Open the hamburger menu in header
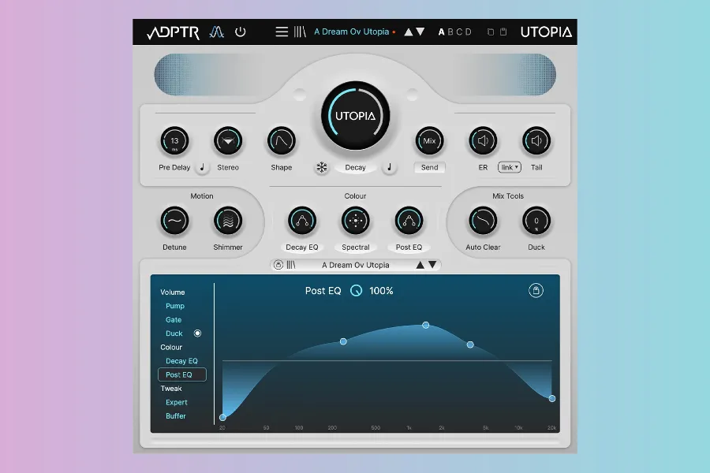Screen dimensions: 710x473 coord(282,32)
